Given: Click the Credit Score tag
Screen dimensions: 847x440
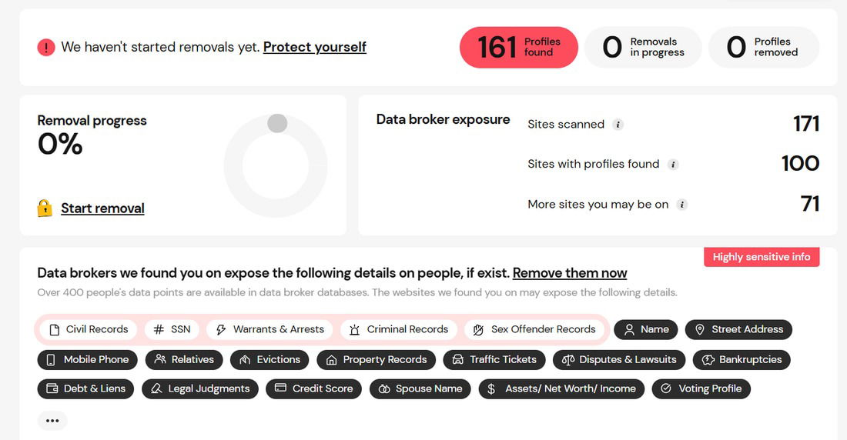Looking at the screenshot, I should point(314,388).
